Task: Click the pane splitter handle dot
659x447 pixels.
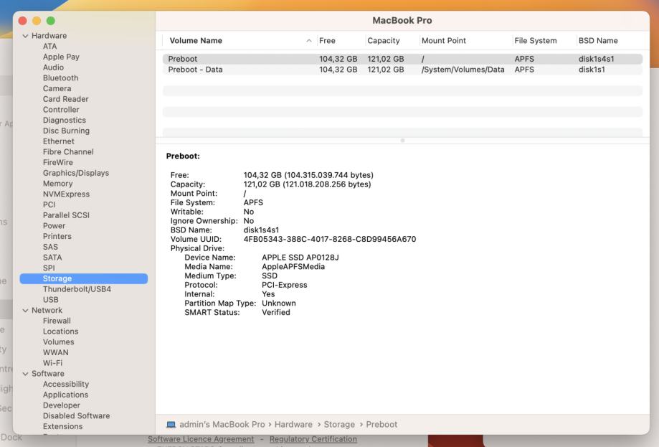Action: 402,141
